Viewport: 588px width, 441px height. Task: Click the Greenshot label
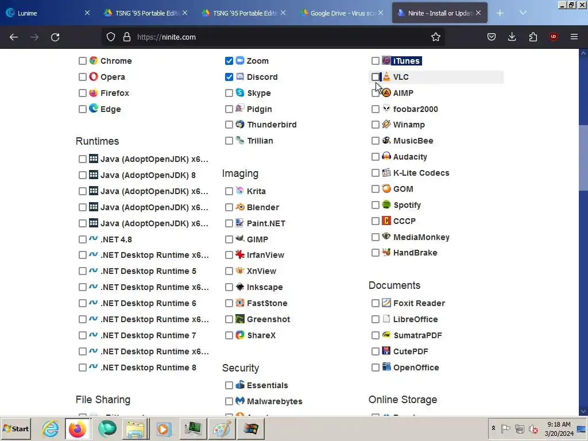coord(268,319)
